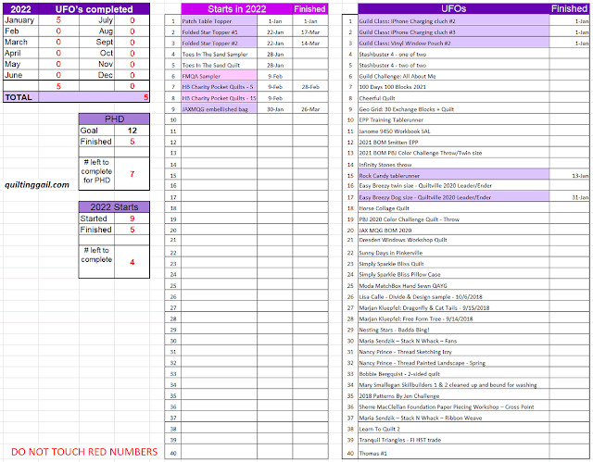Screen dimensions: 593x462
Task: Click the "Patch Table Topper" cell
Action: coord(219,21)
